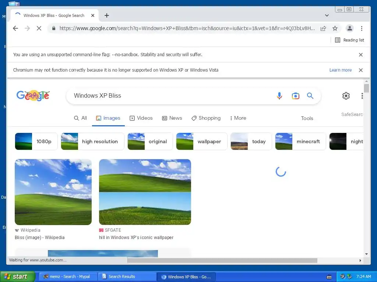The image size is (377, 282).
Task: Stop loading the page with the X button
Action: point(39,28)
